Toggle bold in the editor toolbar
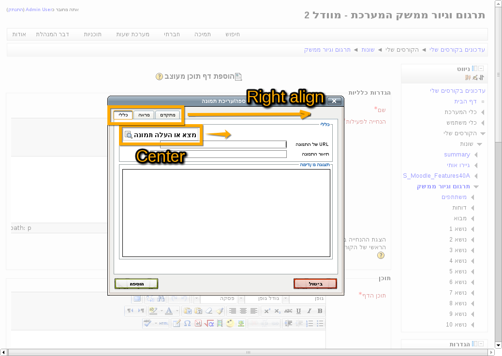 [x=320, y=311]
